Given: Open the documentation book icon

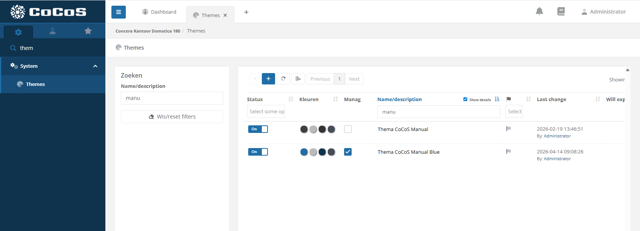Looking at the screenshot, I should point(561,11).
